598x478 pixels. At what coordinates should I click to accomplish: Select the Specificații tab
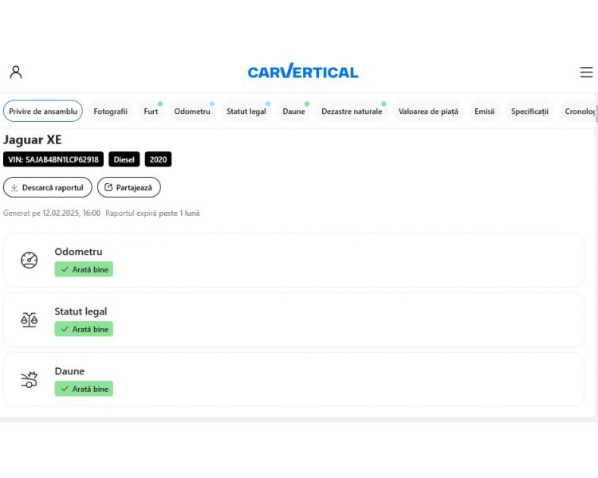point(529,112)
